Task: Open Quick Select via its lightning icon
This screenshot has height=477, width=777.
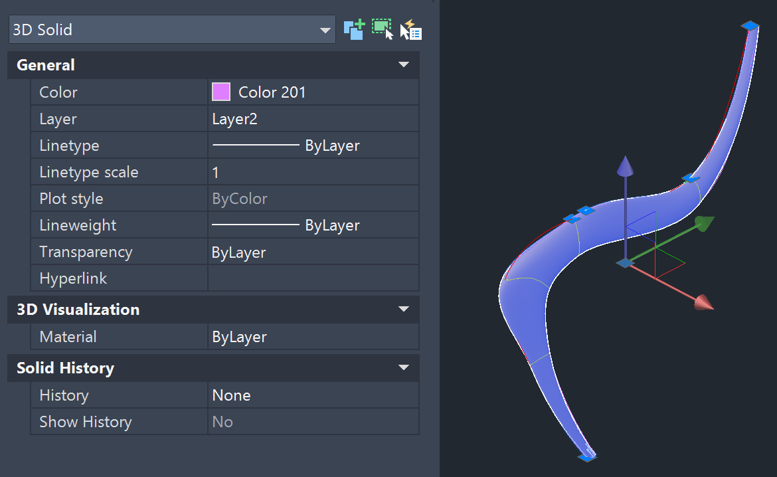Action: pos(411,29)
